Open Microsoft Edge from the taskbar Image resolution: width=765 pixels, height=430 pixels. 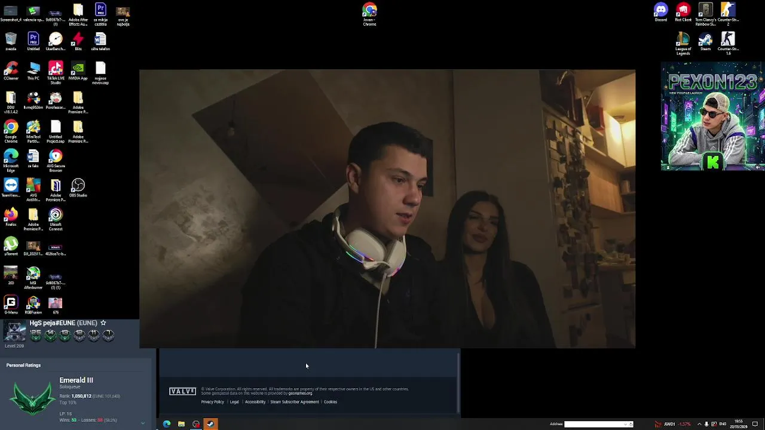coord(167,424)
